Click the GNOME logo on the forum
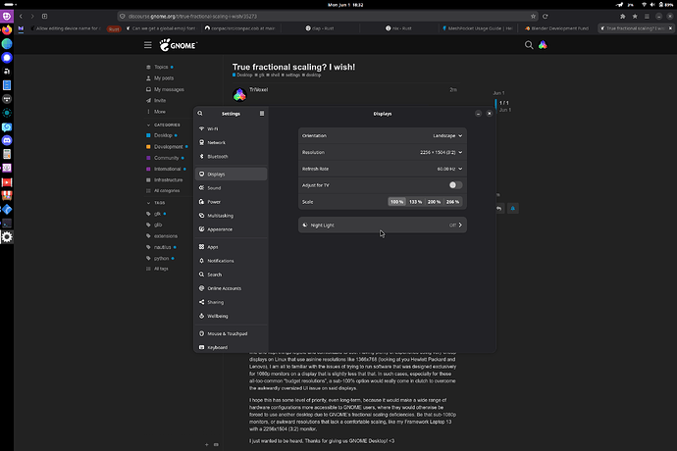The image size is (677, 451). [x=179, y=45]
